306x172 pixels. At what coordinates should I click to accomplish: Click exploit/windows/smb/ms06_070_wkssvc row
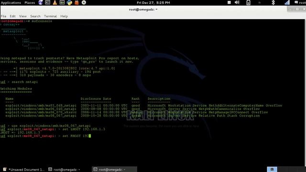[137, 112]
